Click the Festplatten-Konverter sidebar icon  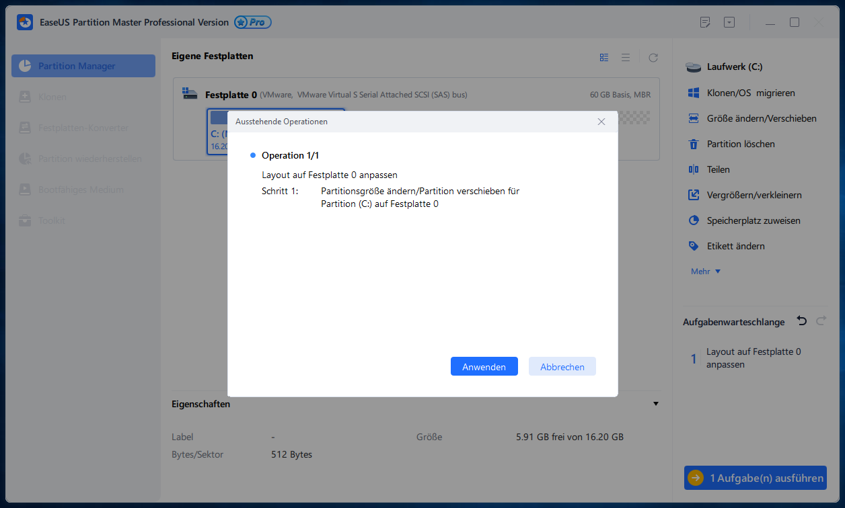coord(25,128)
